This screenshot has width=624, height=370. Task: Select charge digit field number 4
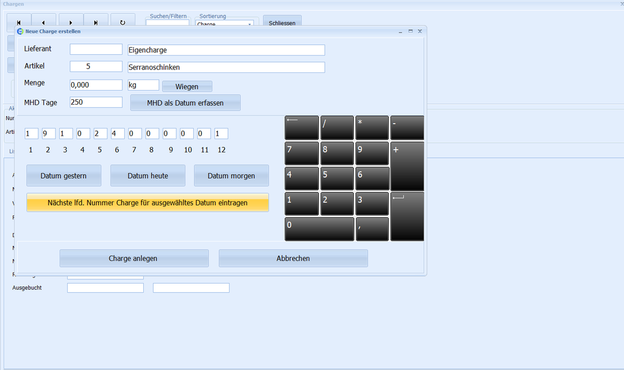83,133
